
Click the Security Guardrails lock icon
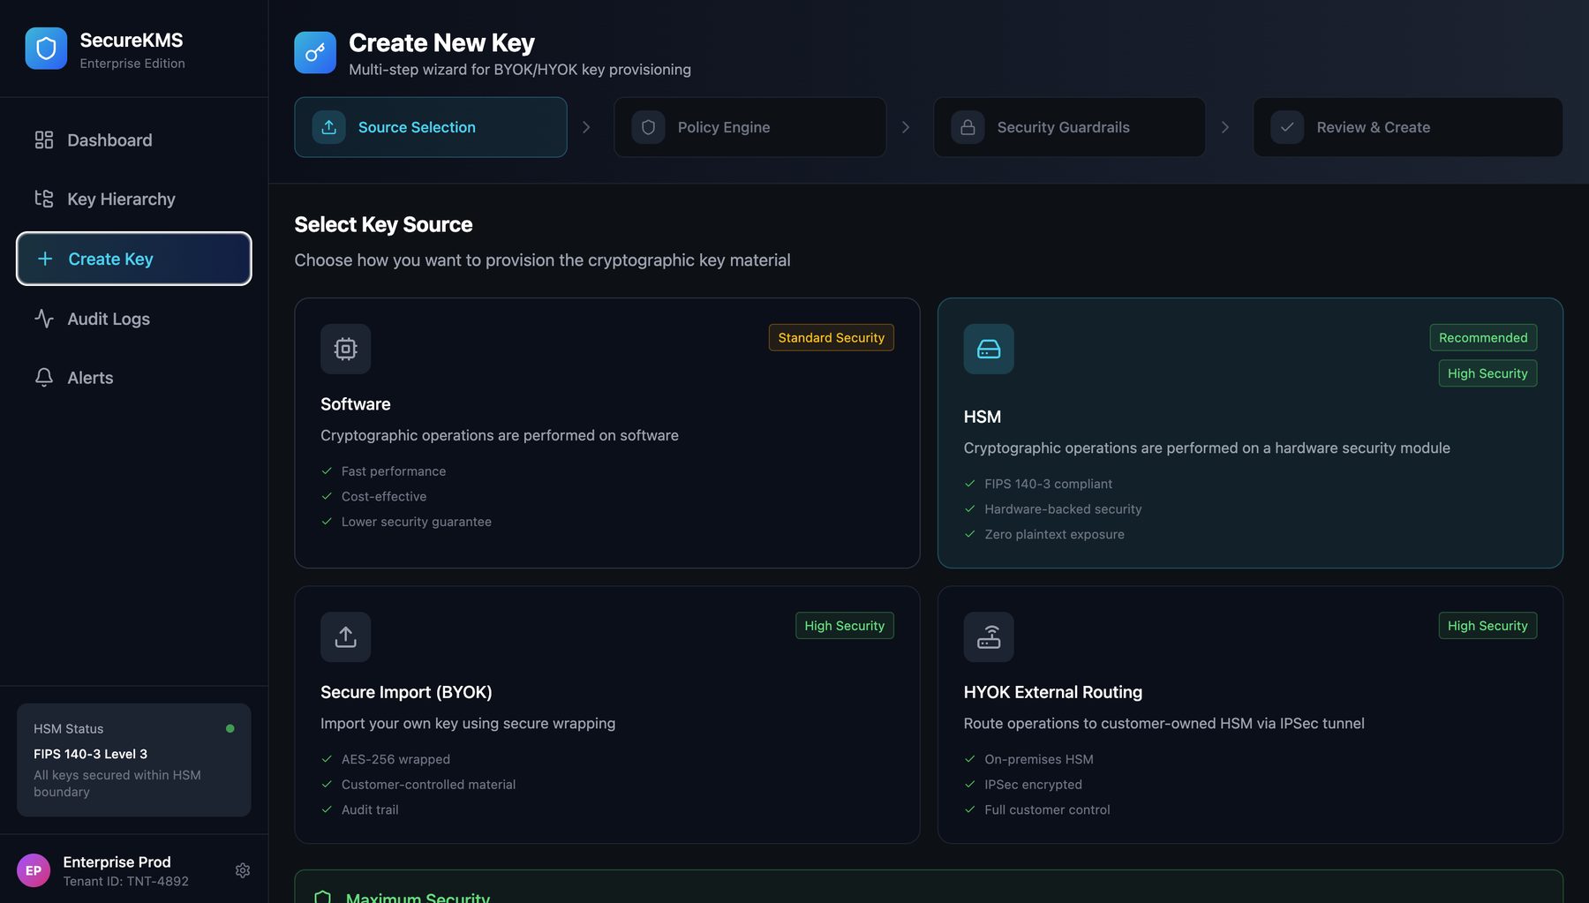[968, 127]
